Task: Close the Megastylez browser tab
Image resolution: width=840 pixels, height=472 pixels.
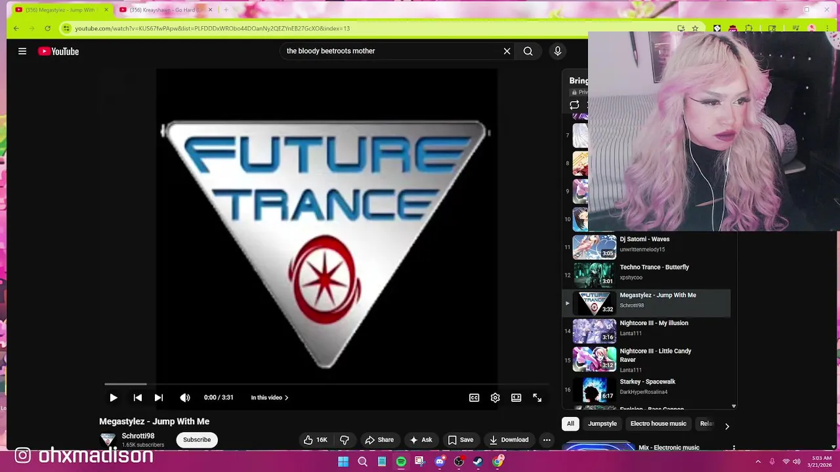Action: point(106,10)
